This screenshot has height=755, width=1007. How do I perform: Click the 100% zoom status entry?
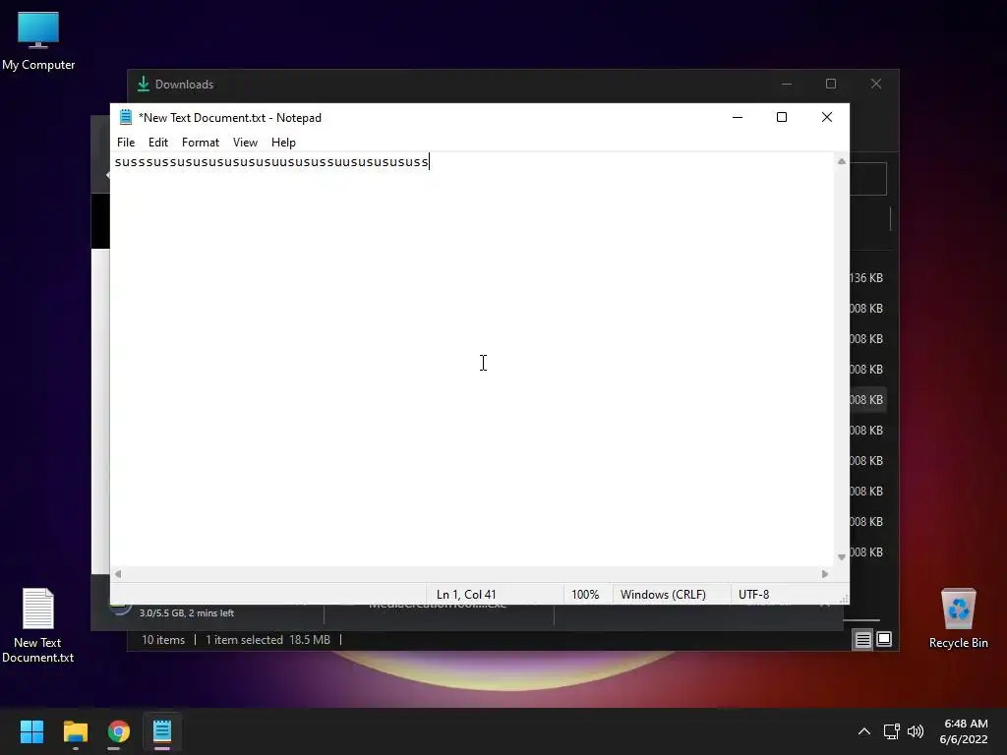[585, 595]
